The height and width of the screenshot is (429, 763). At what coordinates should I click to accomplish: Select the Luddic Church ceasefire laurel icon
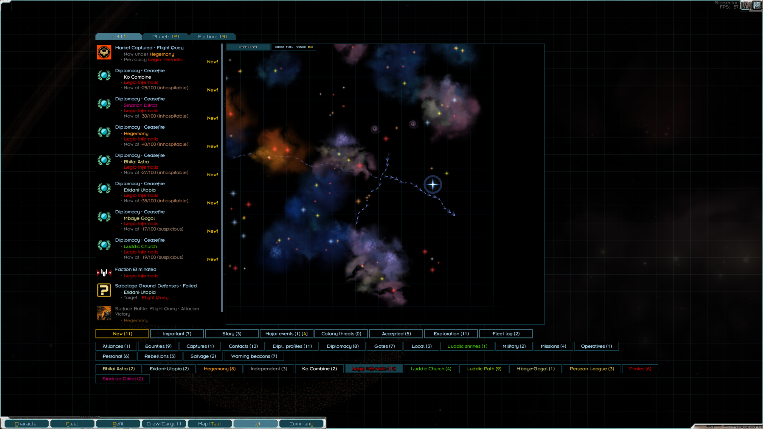104,245
